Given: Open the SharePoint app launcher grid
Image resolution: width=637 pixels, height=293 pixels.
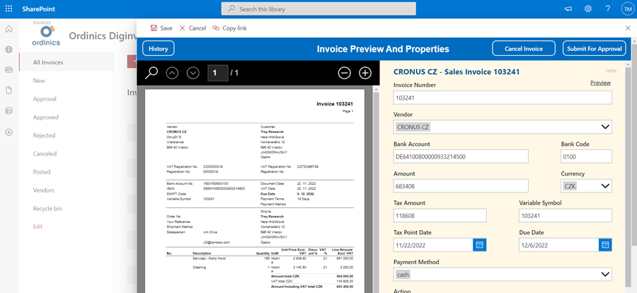Looking at the screenshot, I should pyautogui.click(x=9, y=8).
